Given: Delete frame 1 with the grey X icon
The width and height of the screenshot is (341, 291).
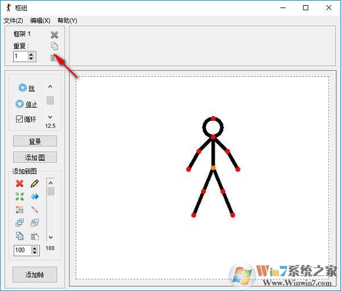Looking at the screenshot, I should coord(55,35).
